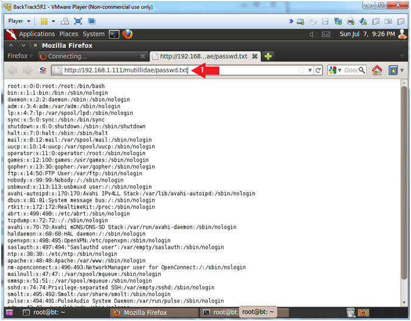
Task: Launch terminal from top panel icon
Action: [x=114, y=34]
